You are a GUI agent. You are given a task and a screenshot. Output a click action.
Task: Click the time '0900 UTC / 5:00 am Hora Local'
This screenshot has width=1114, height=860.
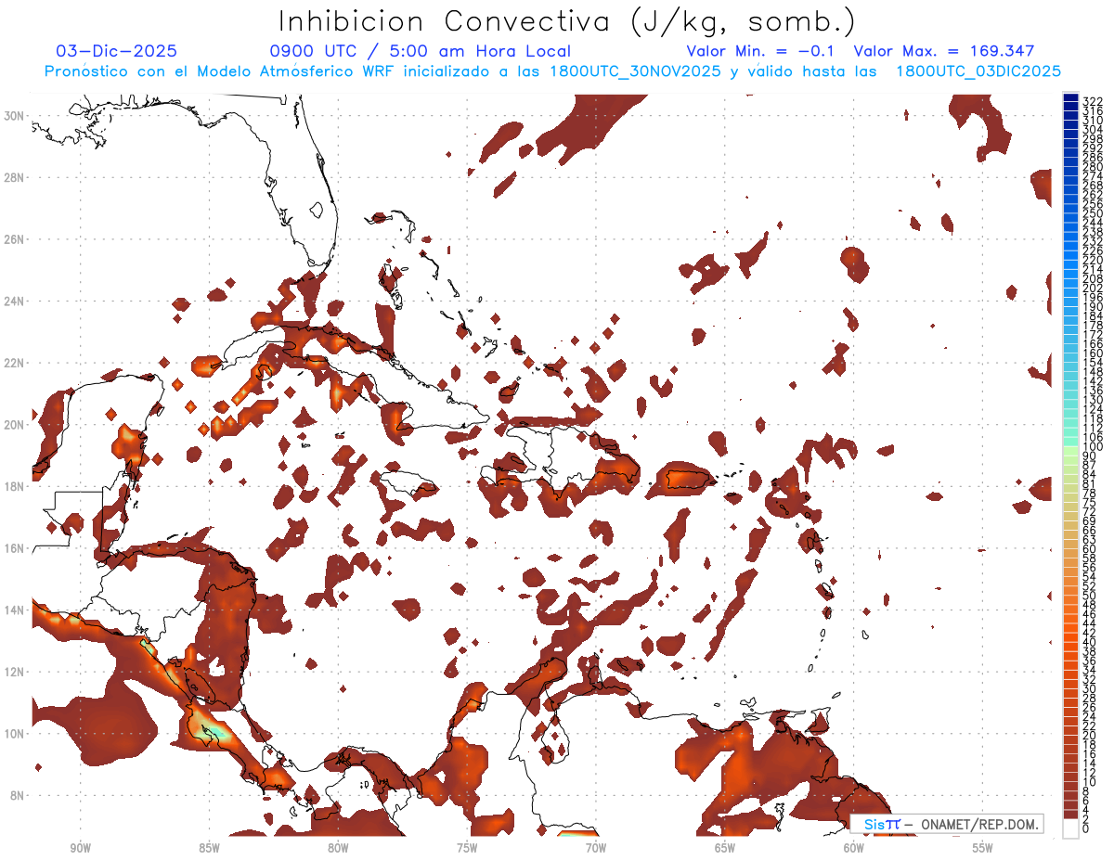click(421, 52)
